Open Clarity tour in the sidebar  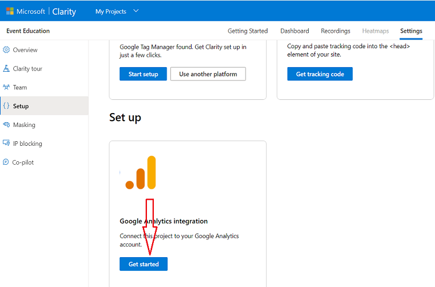coord(44,68)
